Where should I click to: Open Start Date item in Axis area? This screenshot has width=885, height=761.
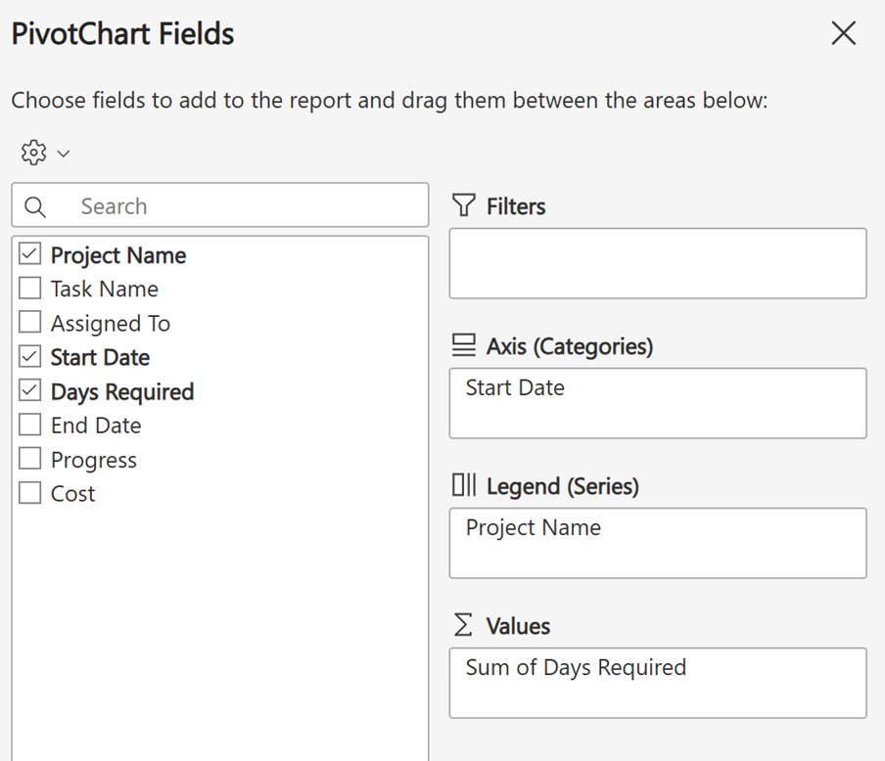coord(515,388)
